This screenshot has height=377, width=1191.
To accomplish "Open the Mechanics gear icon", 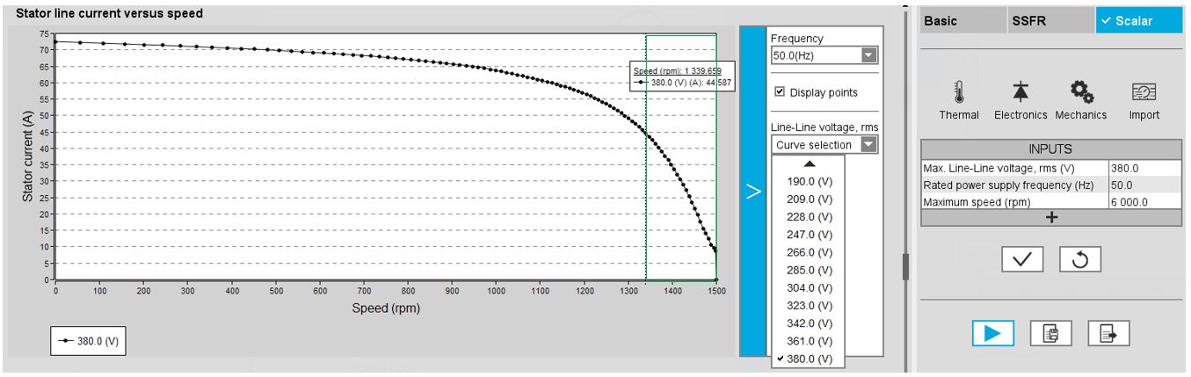I will coord(1081,92).
